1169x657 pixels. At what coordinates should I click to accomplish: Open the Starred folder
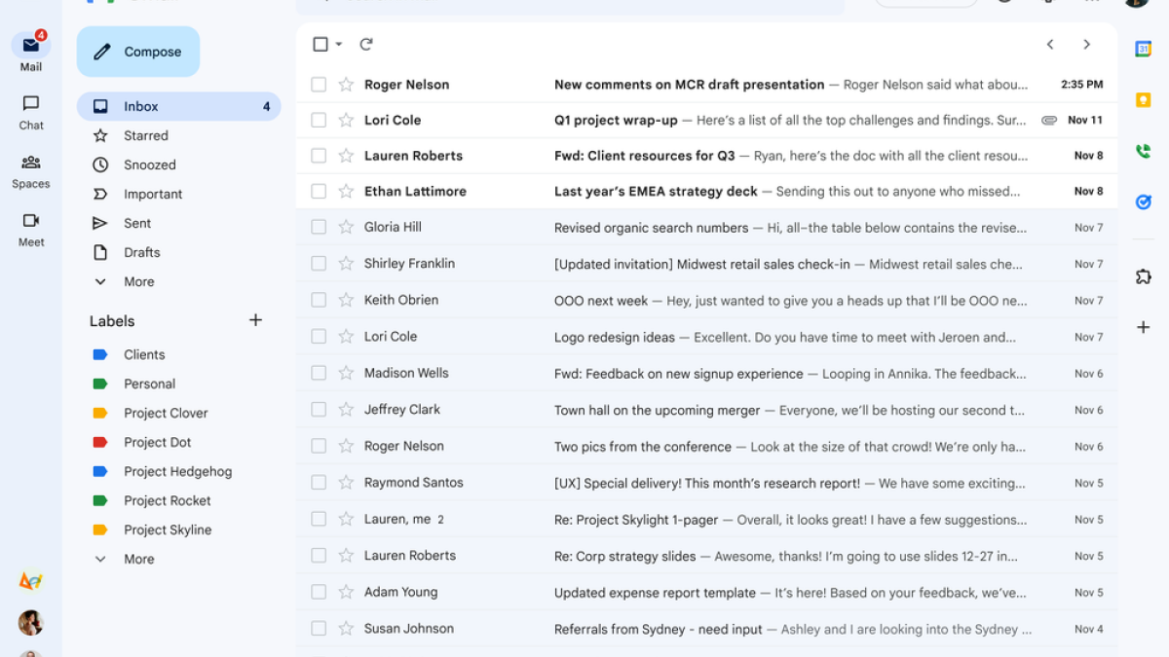(x=146, y=135)
